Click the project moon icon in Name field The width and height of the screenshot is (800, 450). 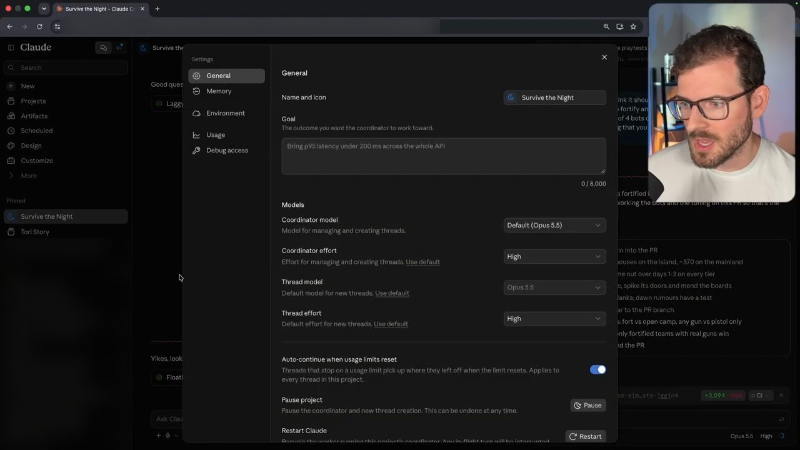click(x=511, y=97)
